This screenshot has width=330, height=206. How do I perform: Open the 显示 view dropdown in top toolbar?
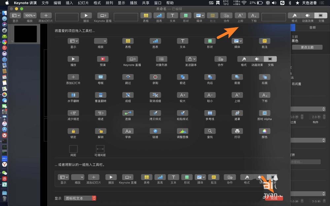[16, 15]
